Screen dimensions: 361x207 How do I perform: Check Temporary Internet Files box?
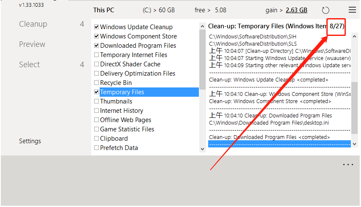click(97, 55)
